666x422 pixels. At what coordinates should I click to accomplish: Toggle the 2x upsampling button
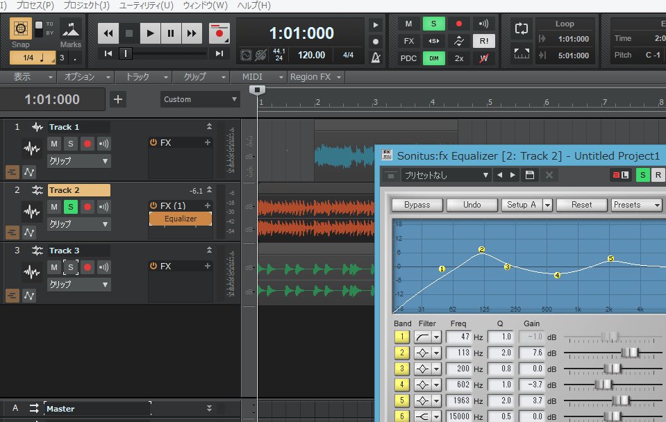[x=459, y=58]
